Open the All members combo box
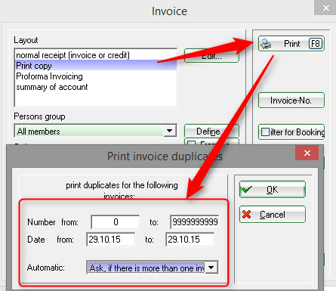The width and height of the screenshot is (336, 291). point(96,131)
